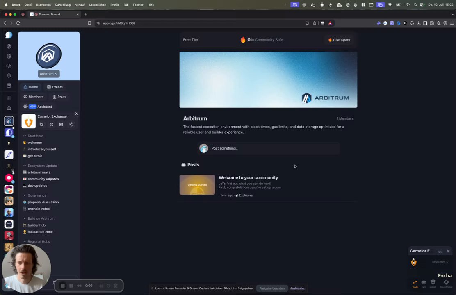Toggle the browser sidebar panel icon
The image size is (456, 295).
425,23
